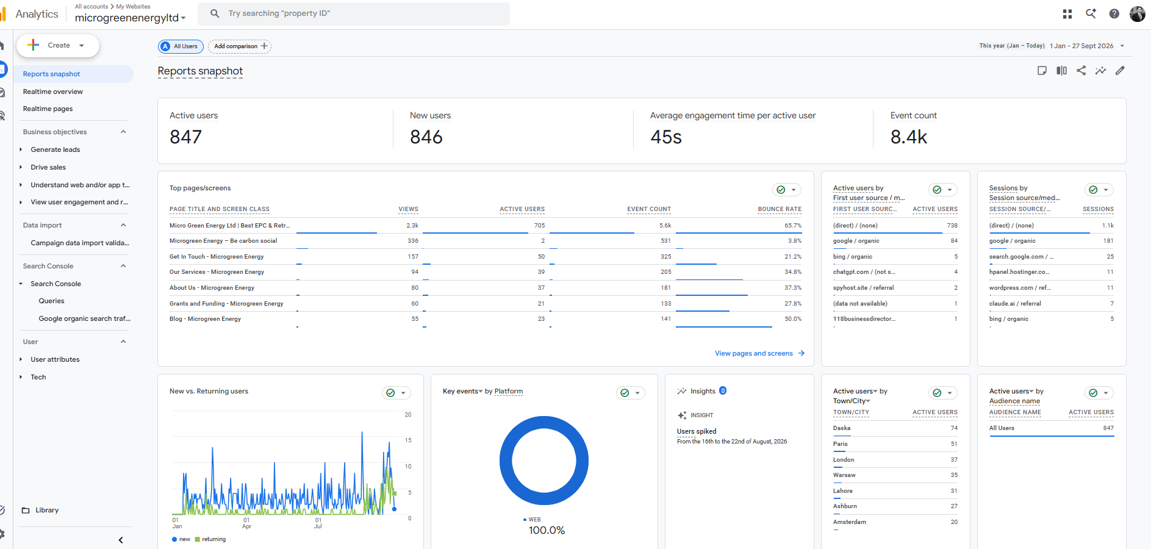Click the search magnifier icon
The image size is (1151, 549).
point(215,13)
